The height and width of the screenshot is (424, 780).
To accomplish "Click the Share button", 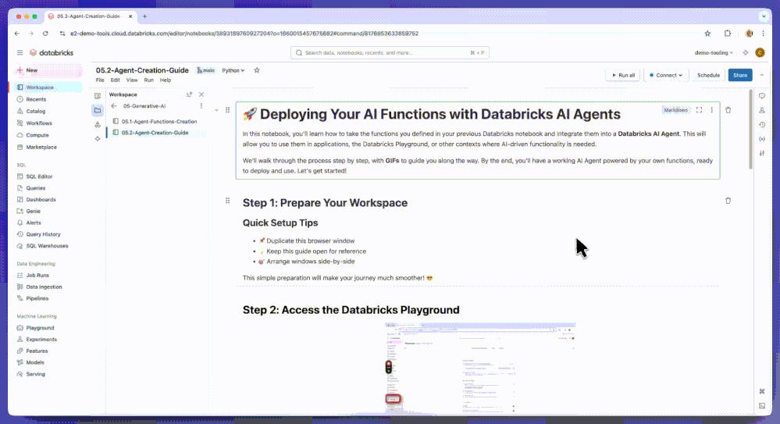I will [739, 75].
